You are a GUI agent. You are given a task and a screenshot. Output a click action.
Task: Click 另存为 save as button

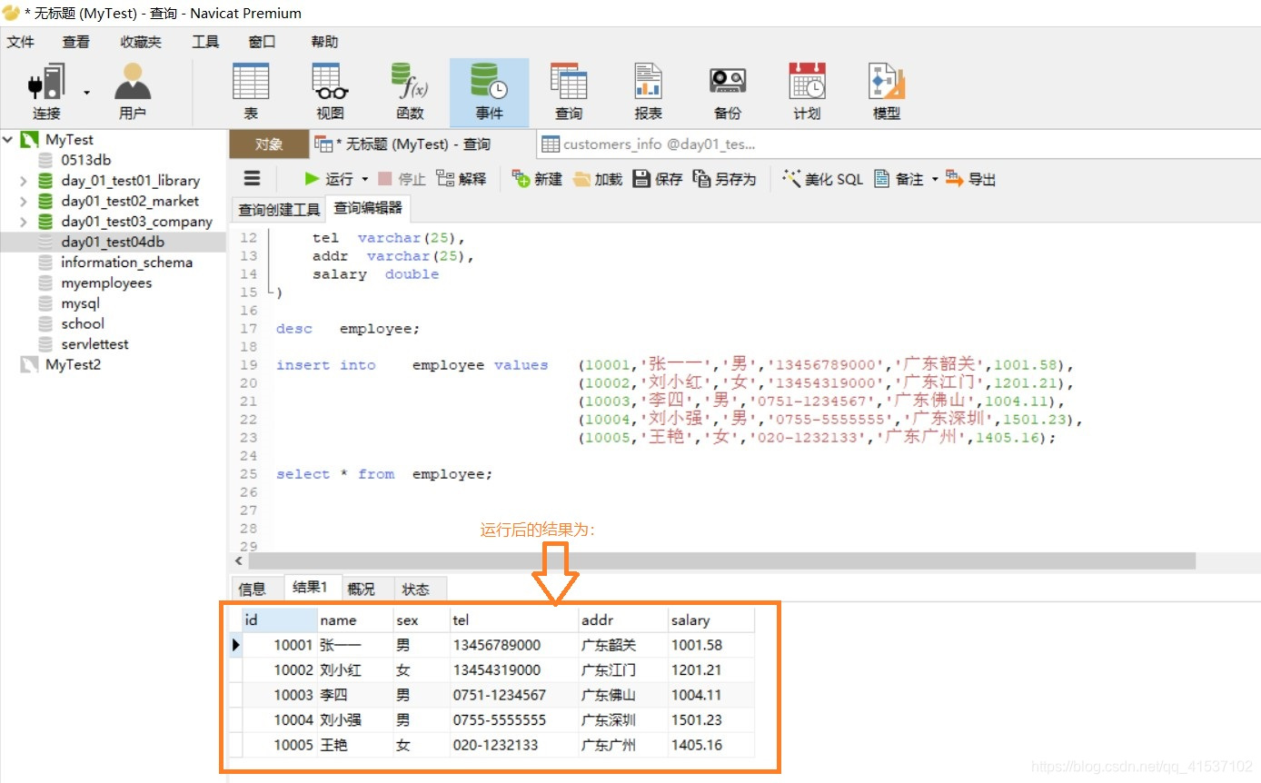pos(725,179)
